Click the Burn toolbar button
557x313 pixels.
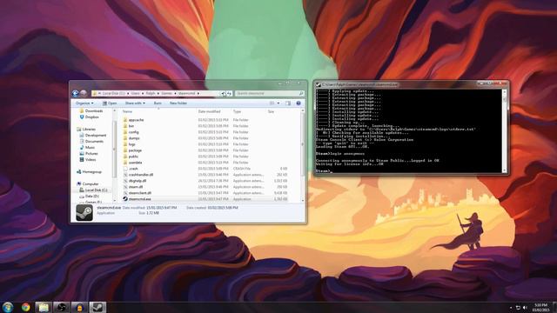click(x=158, y=103)
